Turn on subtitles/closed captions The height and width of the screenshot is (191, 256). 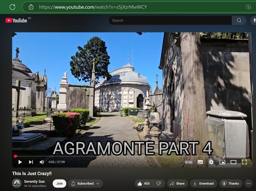[200, 162]
